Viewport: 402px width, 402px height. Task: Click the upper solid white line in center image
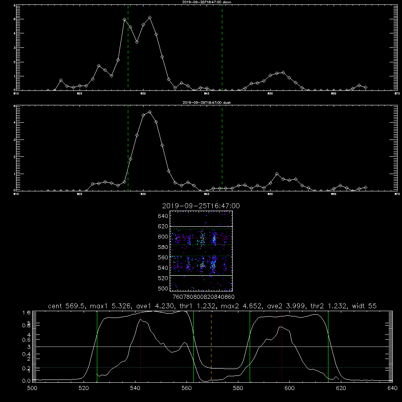point(201,226)
